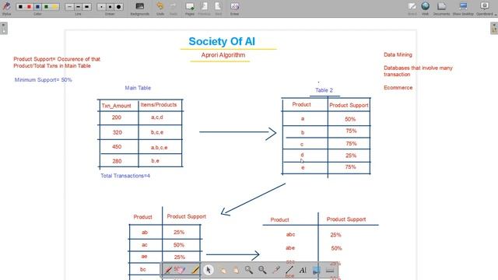Select the blue pen color
This screenshot has width=498, height=280.
(x=37, y=7)
